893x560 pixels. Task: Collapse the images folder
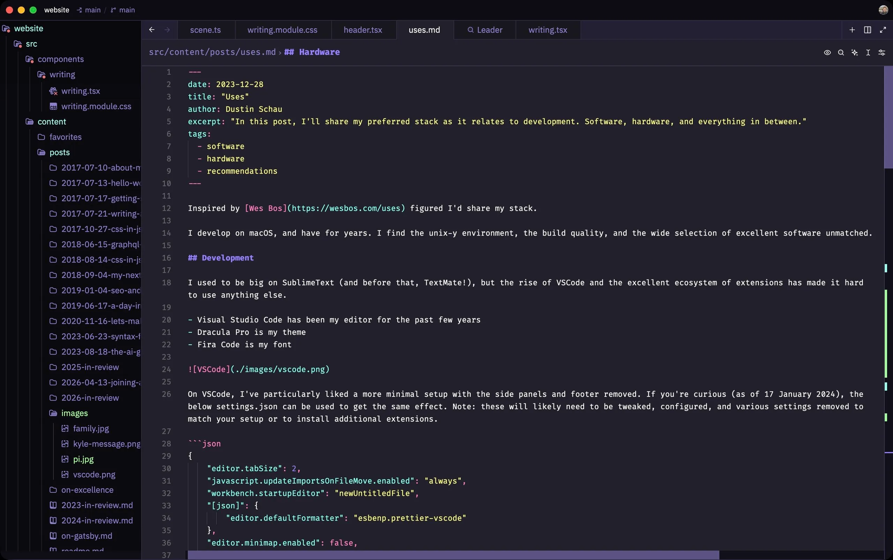[69, 413]
